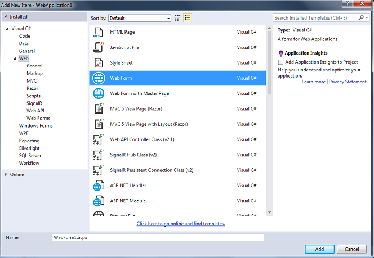The width and height of the screenshot is (374, 258).
Task: Select the SignalR category
Action: click(34, 103)
